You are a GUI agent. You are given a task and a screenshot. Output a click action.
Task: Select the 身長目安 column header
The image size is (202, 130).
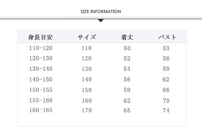[x=40, y=37]
